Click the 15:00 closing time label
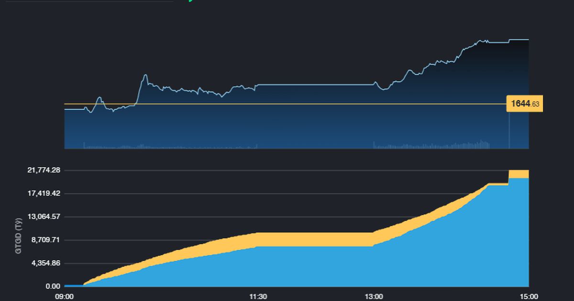 [x=529, y=296]
